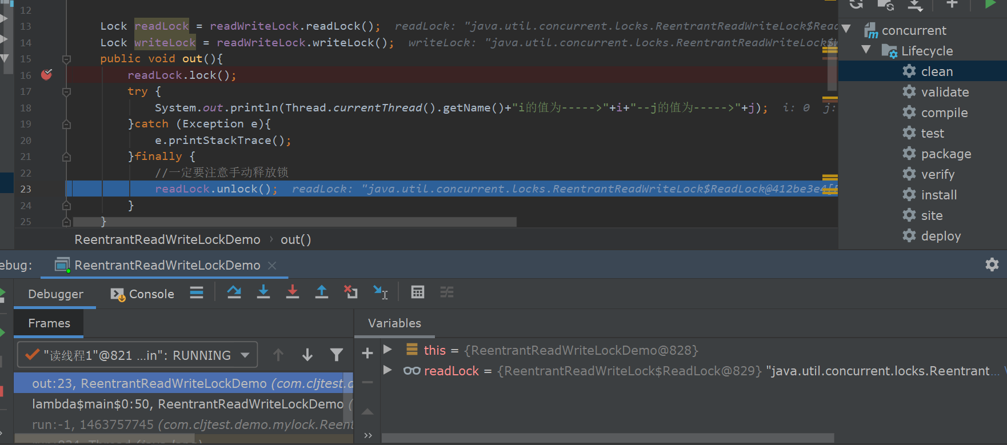Click the readLock.lock() code on line 16

pyautogui.click(x=182, y=75)
